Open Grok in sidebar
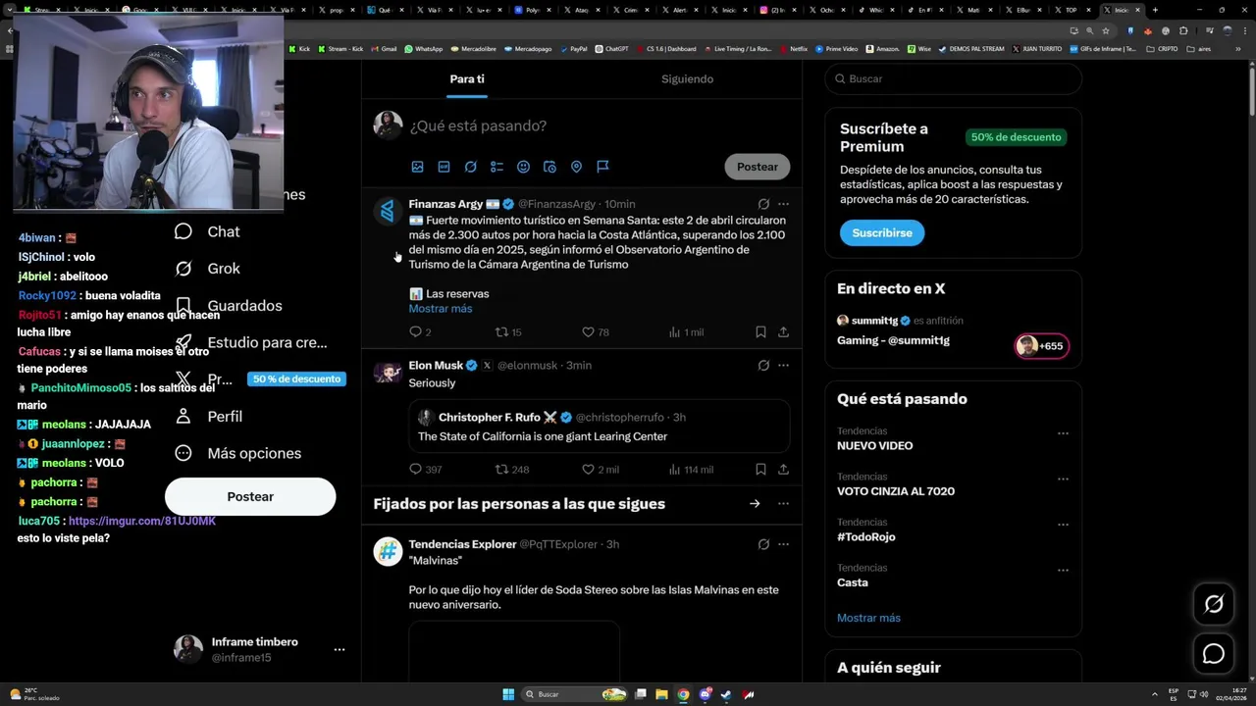1256x706 pixels. click(x=208, y=269)
